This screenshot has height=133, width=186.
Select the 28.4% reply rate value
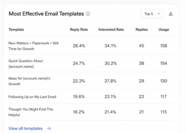pyautogui.click(x=79, y=46)
